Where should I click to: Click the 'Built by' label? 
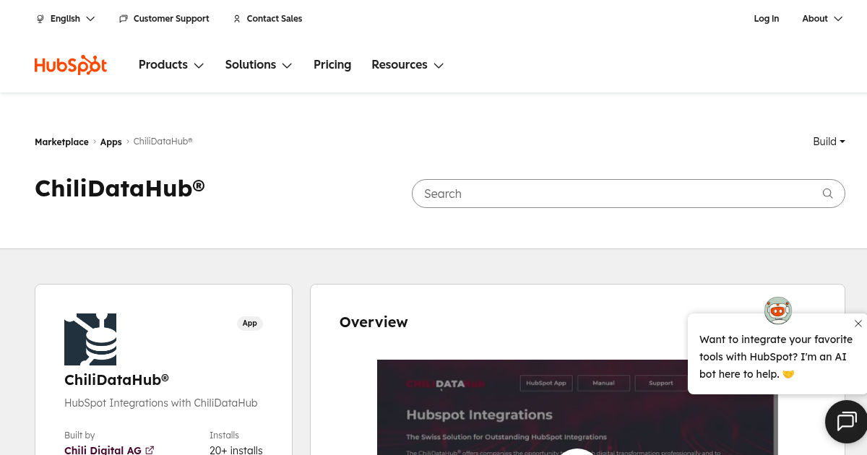tap(79, 435)
